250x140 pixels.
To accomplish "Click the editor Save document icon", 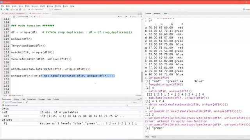I will (x=14, y=16).
